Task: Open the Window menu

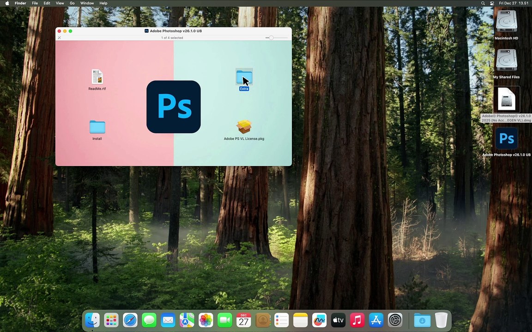Action: 87,3
